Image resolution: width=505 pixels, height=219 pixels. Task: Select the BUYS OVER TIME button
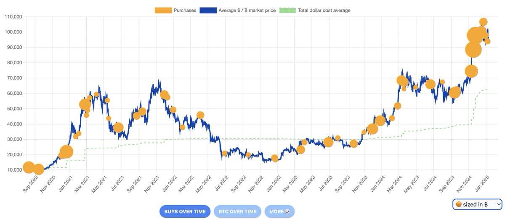point(185,211)
